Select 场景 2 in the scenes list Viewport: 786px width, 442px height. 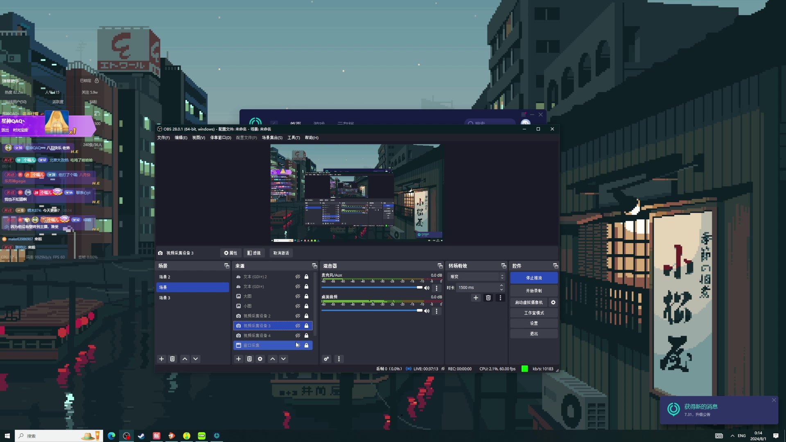[x=192, y=277]
